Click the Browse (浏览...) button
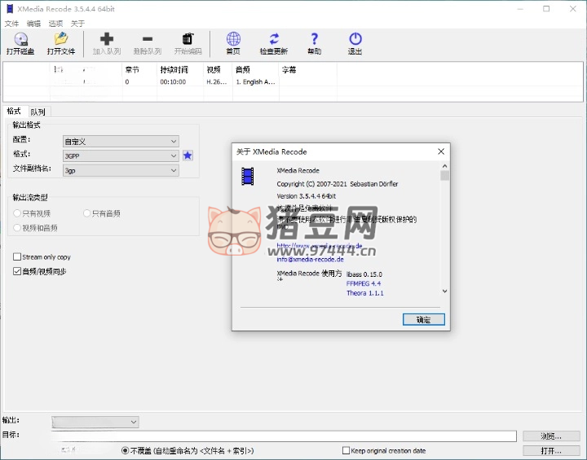 click(x=550, y=436)
